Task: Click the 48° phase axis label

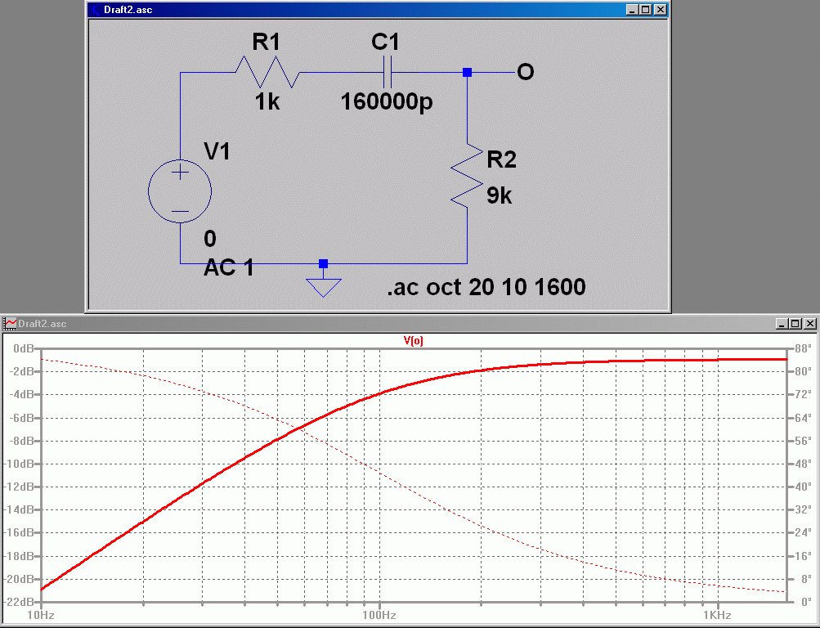Action: [x=803, y=464]
